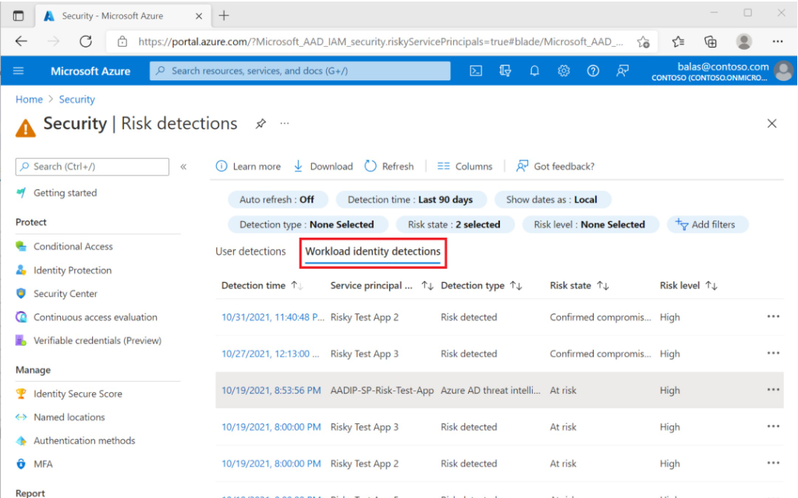
Task: Click the Directory and subscription filter icon
Action: (505, 71)
